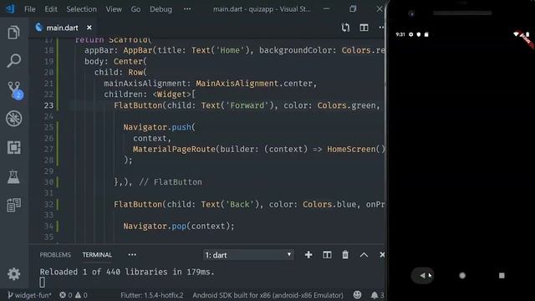Image resolution: width=535 pixels, height=301 pixels.
Task: Select device Android SDK built for x86
Action: pyautogui.click(x=267, y=295)
